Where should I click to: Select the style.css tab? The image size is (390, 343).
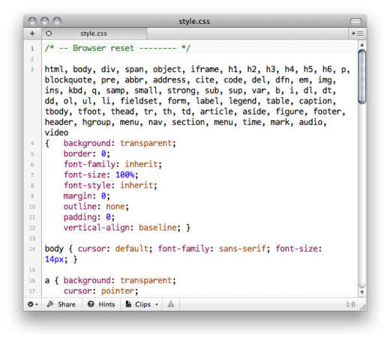[x=94, y=34]
